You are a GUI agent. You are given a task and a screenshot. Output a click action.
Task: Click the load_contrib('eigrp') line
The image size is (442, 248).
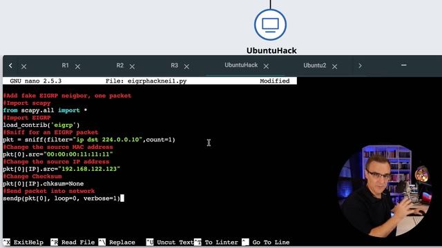pos(41,125)
